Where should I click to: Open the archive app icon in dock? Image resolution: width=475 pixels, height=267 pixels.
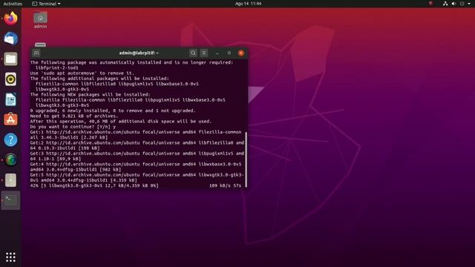[10, 180]
